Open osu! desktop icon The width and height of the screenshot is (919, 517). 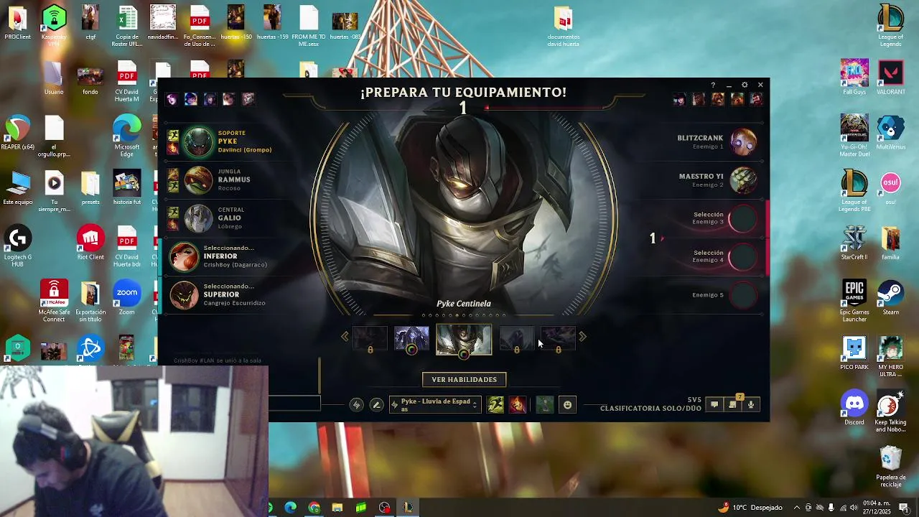point(891,187)
